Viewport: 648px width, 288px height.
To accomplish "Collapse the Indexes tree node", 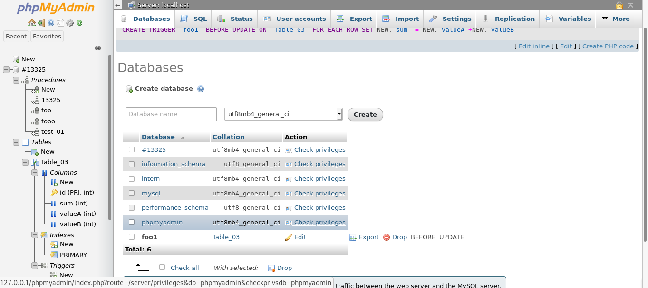I will click(x=35, y=235).
